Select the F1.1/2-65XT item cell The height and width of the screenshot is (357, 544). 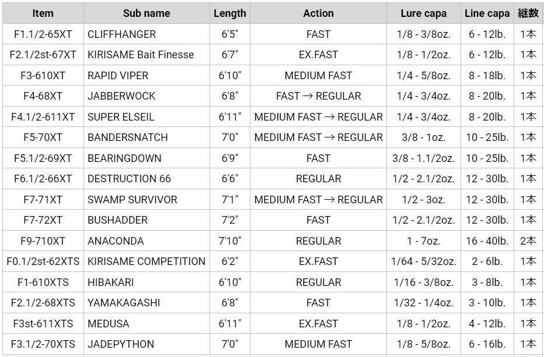pyautogui.click(x=43, y=34)
